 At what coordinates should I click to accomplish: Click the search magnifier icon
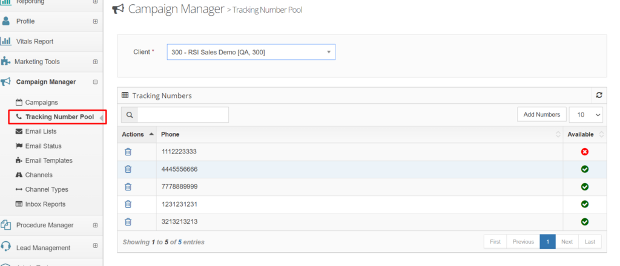point(130,115)
